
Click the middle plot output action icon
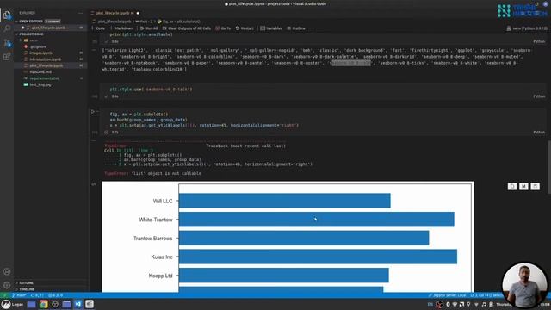click(523, 186)
